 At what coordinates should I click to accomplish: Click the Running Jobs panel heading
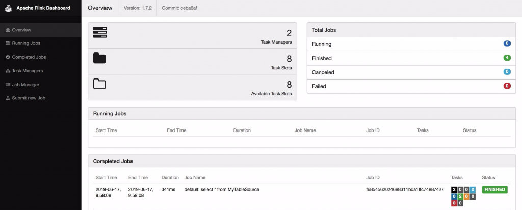click(110, 114)
